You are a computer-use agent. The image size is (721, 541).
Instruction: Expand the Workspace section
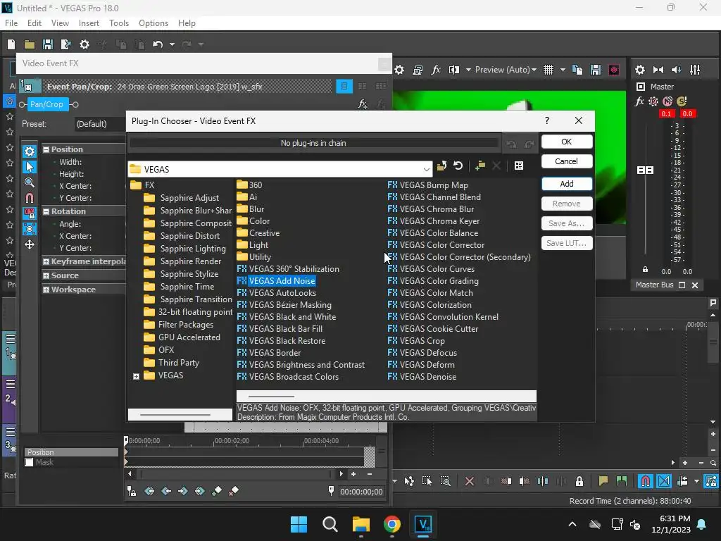tap(46, 290)
